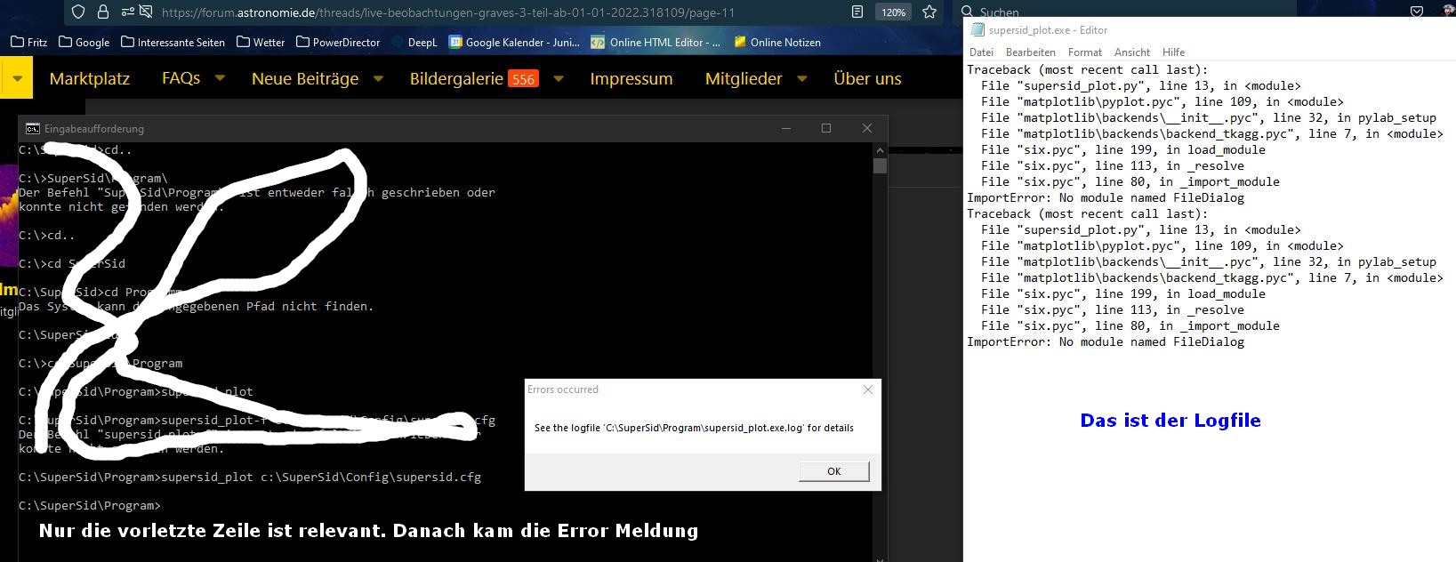1456x562 pixels.
Task: Open the Online HTML Editor bookmark
Action: 656,42
